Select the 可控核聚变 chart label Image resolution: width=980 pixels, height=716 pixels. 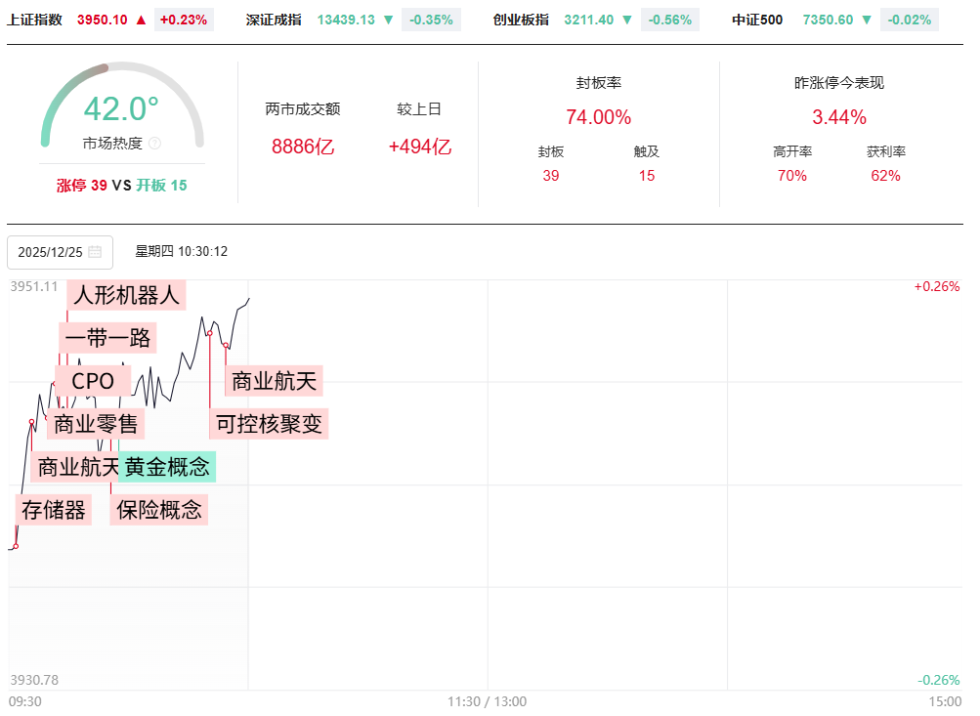(x=269, y=424)
